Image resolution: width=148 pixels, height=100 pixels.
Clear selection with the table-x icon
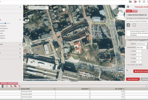(x=15, y=86)
